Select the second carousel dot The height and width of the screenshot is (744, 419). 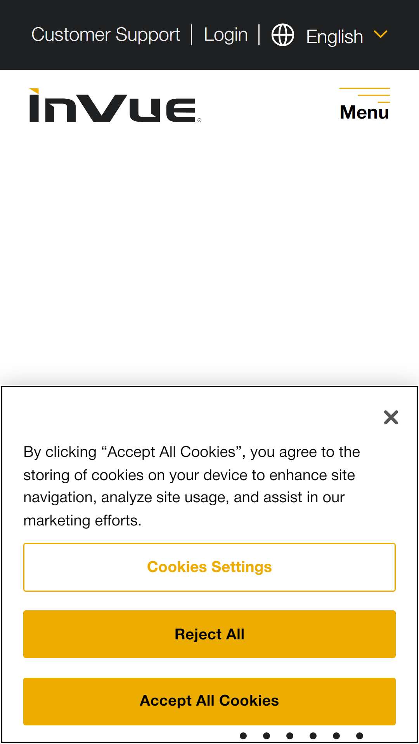pyautogui.click(x=267, y=736)
